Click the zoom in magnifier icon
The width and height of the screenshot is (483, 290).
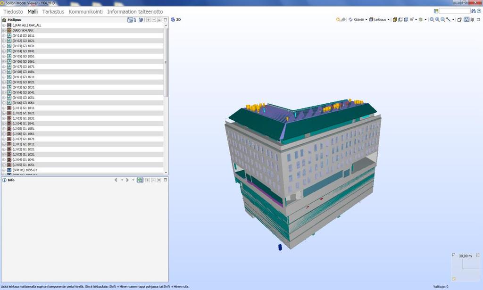pyautogui.click(x=437, y=19)
